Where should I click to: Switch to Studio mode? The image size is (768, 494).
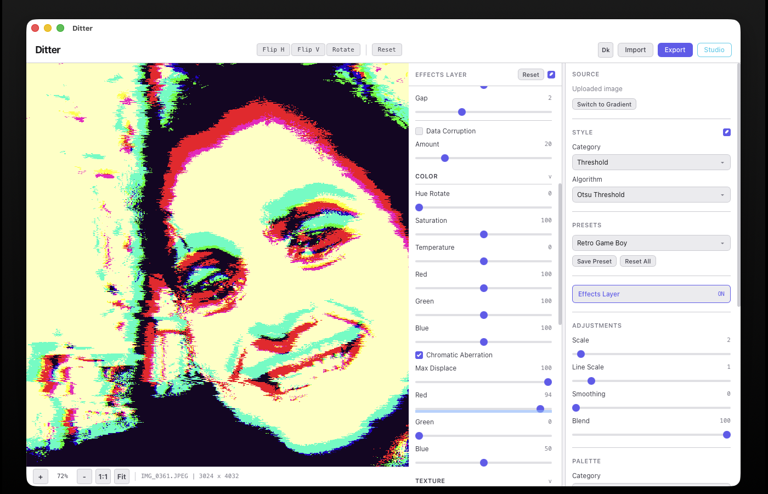pos(714,50)
